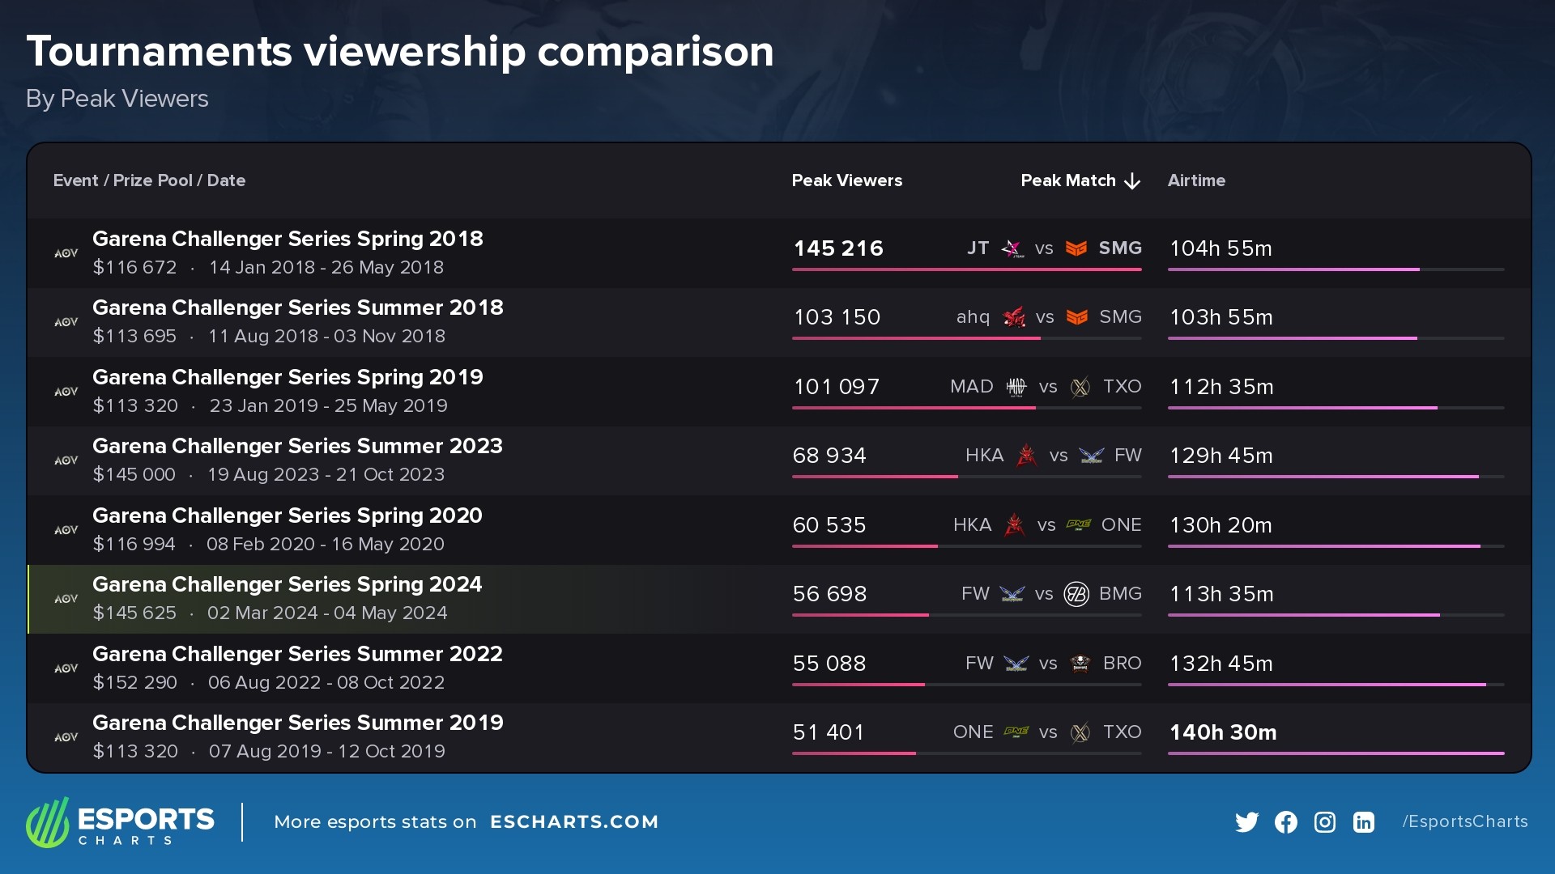The width and height of the screenshot is (1555, 874).
Task: Open the Facebook icon in footer
Action: click(1285, 822)
